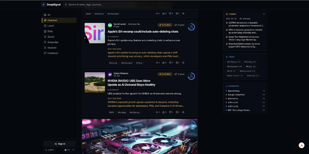309x154 pixels.
Task: Open the All feed in sidebar
Action: [x=59, y=15]
